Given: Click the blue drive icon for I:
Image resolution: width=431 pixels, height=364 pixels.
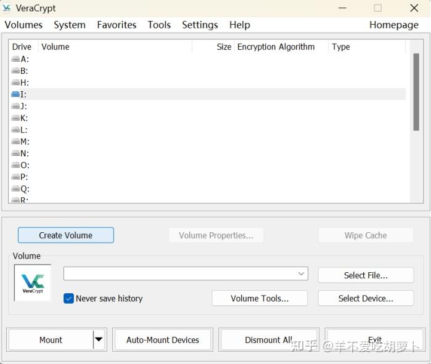Looking at the screenshot, I should 15,94.
